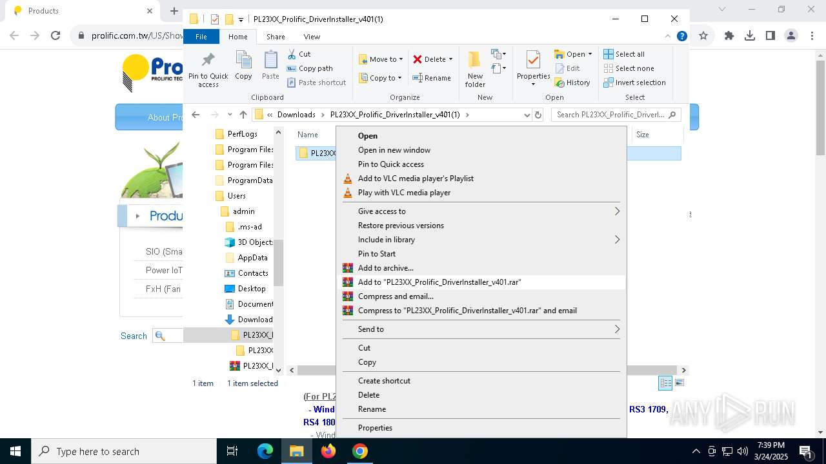Image resolution: width=826 pixels, height=464 pixels.
Task: Expand Delete dropdown arrow
Action: pos(450,59)
